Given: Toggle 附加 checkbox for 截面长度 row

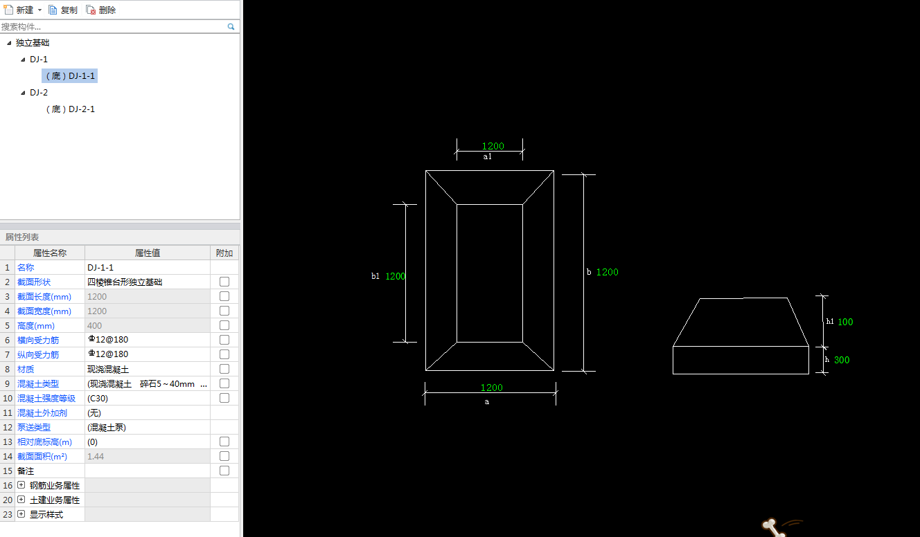Looking at the screenshot, I should 224,296.
